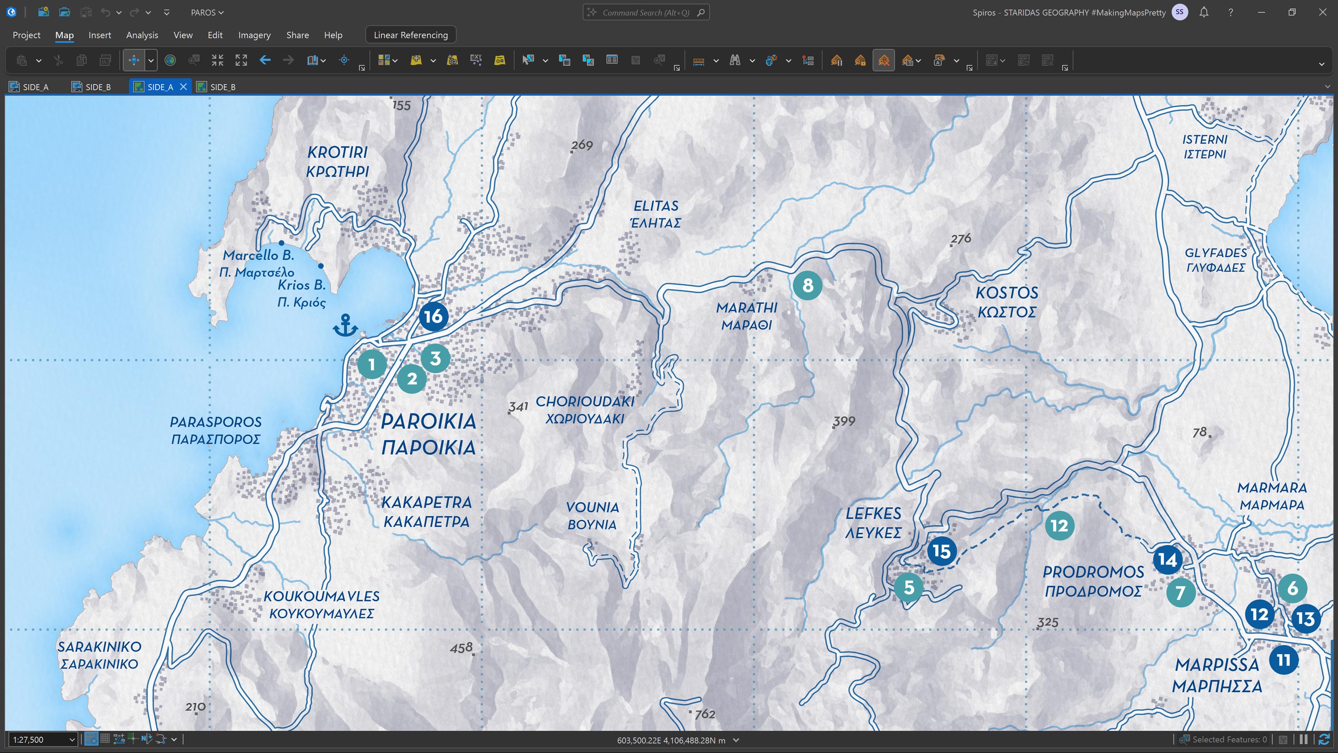Go to previous extent with back arrow

(265, 60)
